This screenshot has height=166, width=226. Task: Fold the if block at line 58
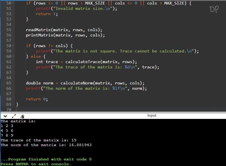pos(13,46)
